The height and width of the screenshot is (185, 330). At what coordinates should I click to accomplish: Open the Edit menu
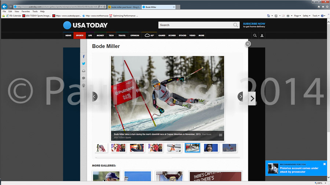[10, 11]
